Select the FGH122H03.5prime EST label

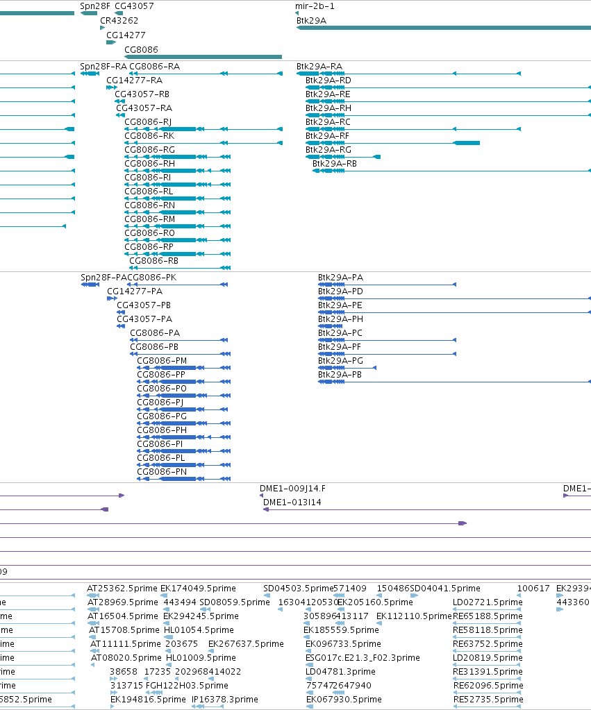[187, 686]
